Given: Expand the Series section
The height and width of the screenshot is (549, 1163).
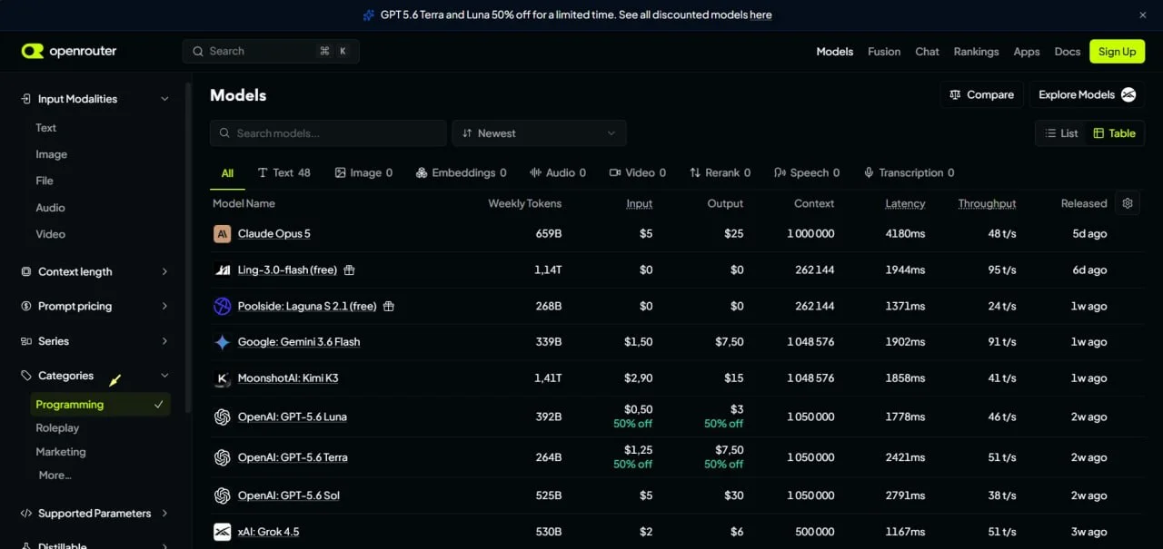Looking at the screenshot, I should [x=164, y=341].
